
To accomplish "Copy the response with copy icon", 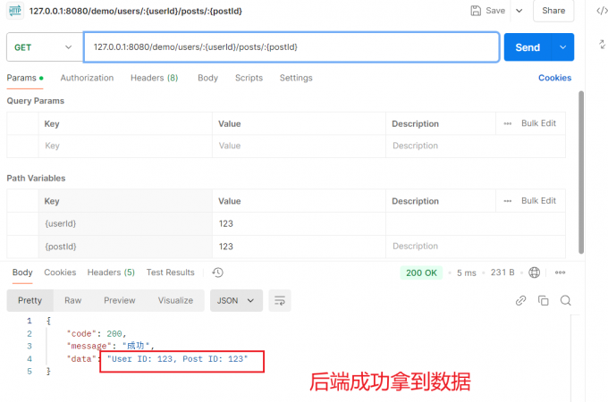I will pyautogui.click(x=544, y=300).
